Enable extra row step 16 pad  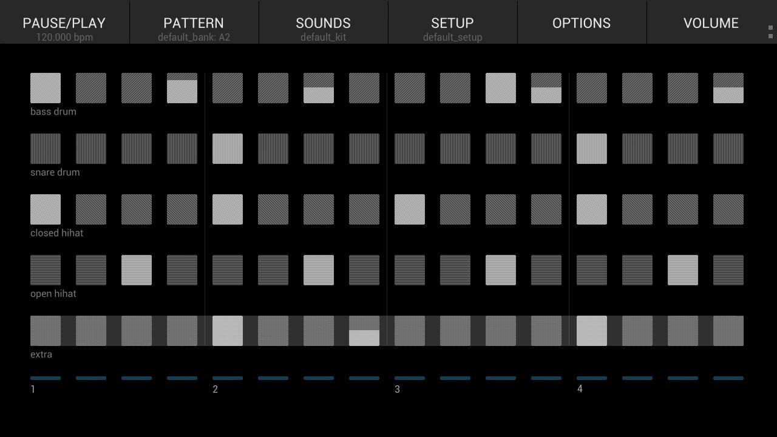coord(728,331)
